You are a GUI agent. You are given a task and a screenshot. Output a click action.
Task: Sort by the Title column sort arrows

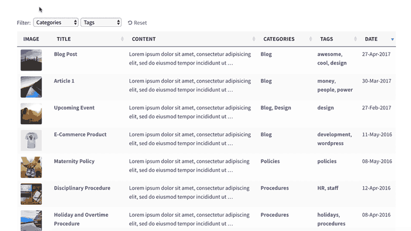[x=122, y=39]
